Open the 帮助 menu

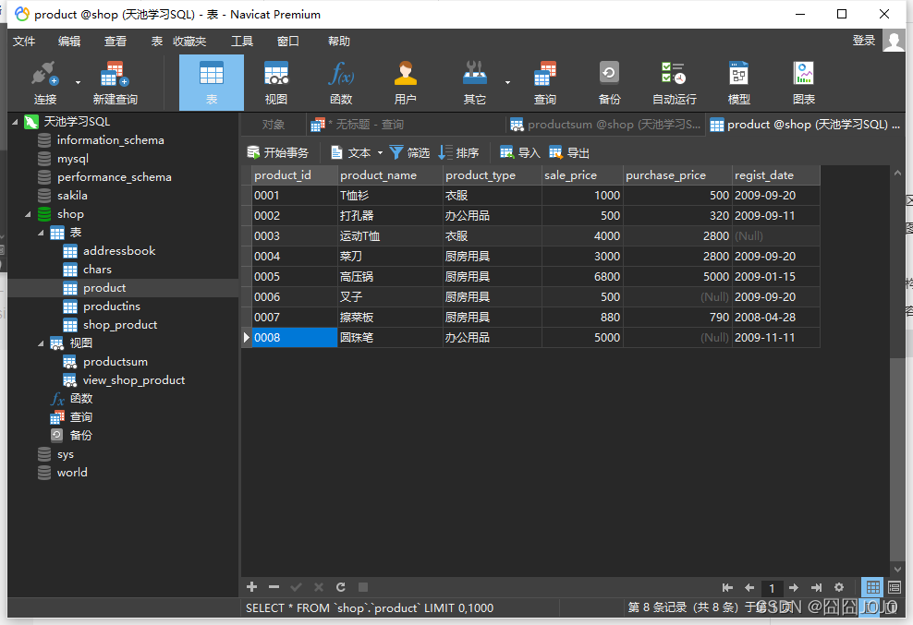coord(339,42)
